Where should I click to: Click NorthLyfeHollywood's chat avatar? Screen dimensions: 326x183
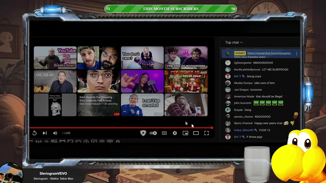(x=228, y=69)
